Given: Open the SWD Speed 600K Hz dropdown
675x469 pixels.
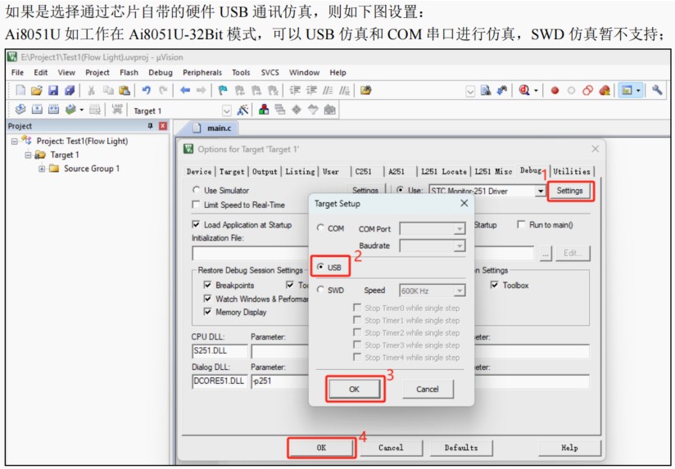Looking at the screenshot, I should point(460,291).
